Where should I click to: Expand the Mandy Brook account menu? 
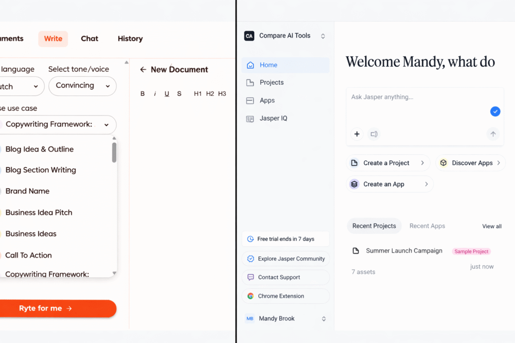point(285,318)
